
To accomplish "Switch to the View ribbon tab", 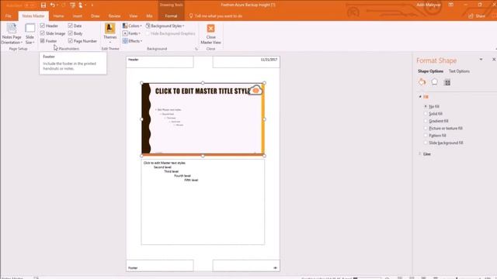I will pos(133,15).
